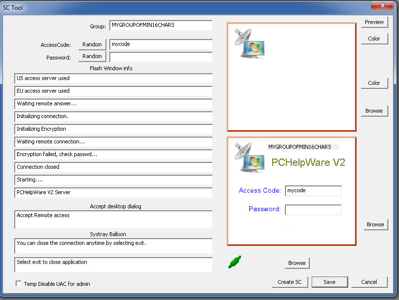Open the Preview button

tap(374, 22)
